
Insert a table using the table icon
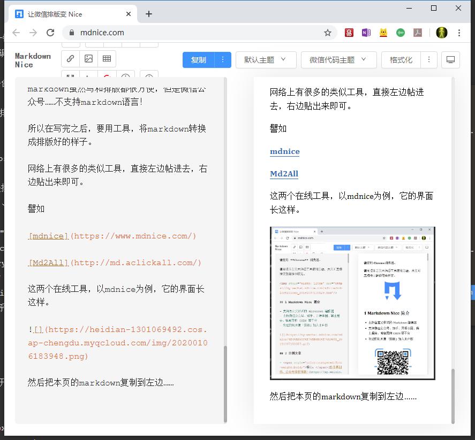coord(107,59)
